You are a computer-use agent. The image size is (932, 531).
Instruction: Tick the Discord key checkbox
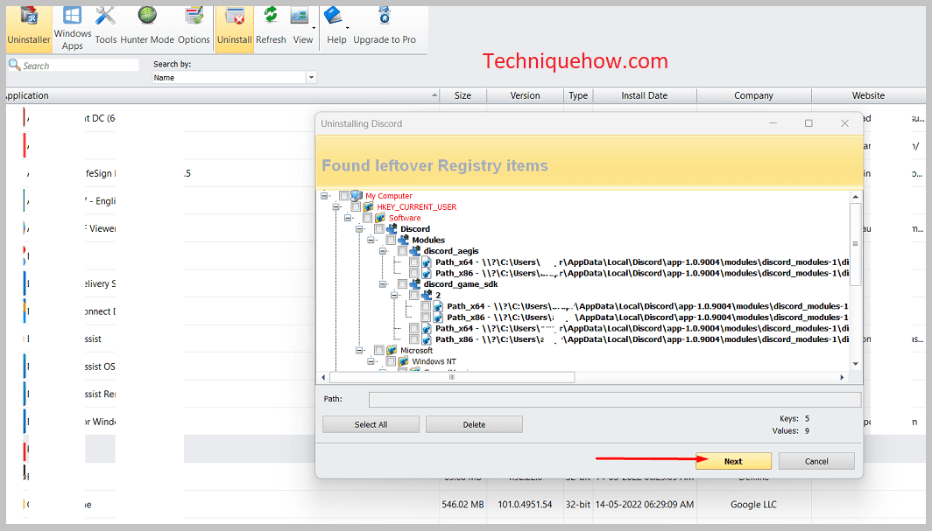(x=379, y=228)
